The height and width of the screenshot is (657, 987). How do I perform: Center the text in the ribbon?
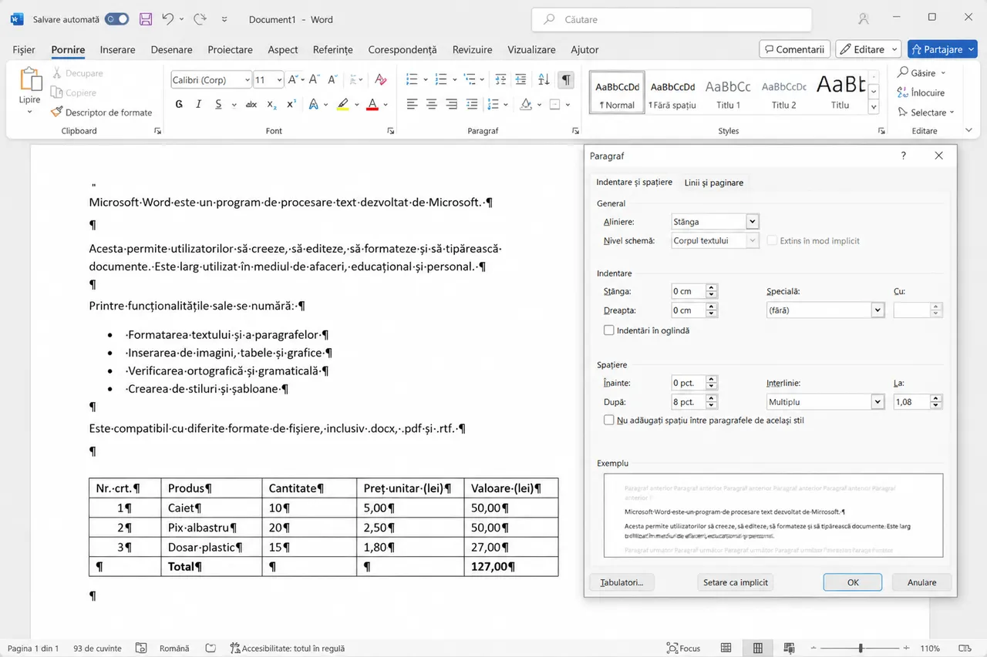pyautogui.click(x=432, y=105)
